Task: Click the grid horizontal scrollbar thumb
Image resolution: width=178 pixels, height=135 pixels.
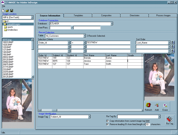Action: 55,110
